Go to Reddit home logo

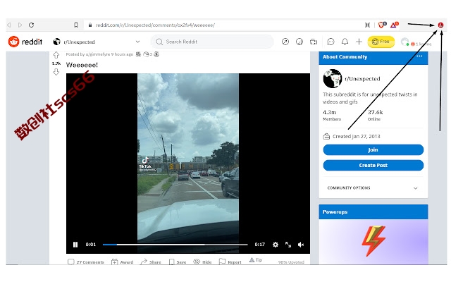click(x=25, y=42)
